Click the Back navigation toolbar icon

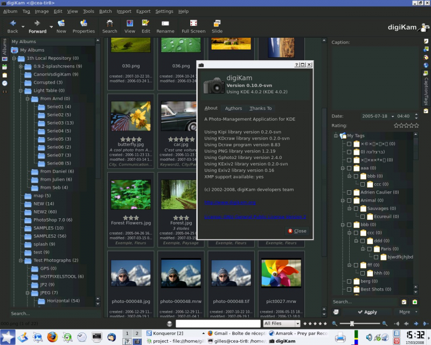(x=13, y=24)
